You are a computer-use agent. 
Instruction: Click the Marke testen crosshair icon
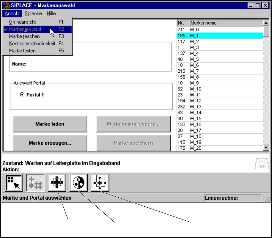pyautogui.click(x=100, y=183)
